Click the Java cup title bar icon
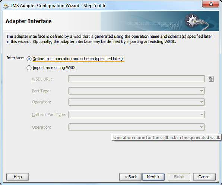Image resolution: width=222 pixels, height=185 pixels. [6, 6]
